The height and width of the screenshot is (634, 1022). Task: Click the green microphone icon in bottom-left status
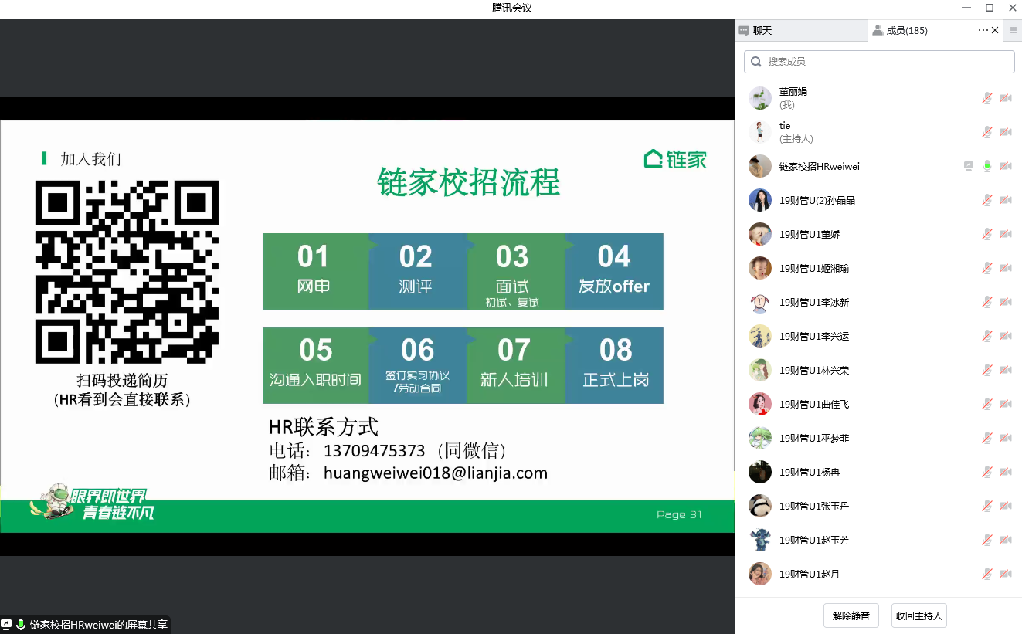coord(21,625)
